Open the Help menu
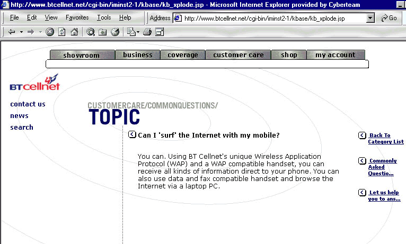The width and height of the screenshot is (406, 244). [125, 17]
